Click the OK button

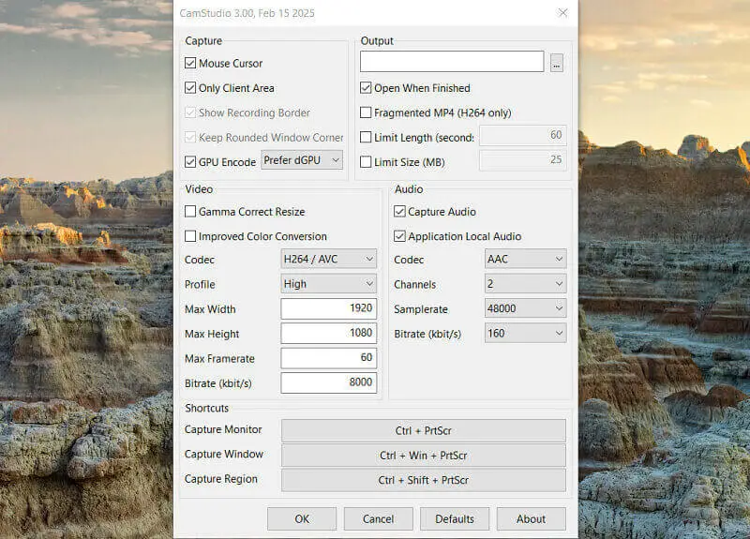pos(302,519)
